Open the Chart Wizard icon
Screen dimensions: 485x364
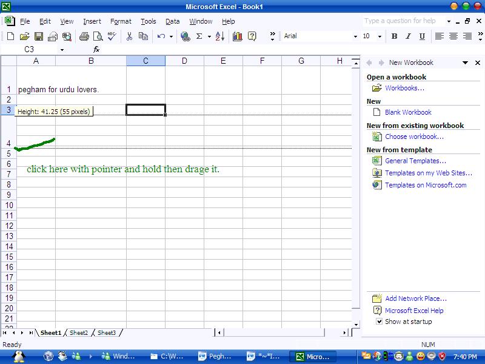pos(237,36)
